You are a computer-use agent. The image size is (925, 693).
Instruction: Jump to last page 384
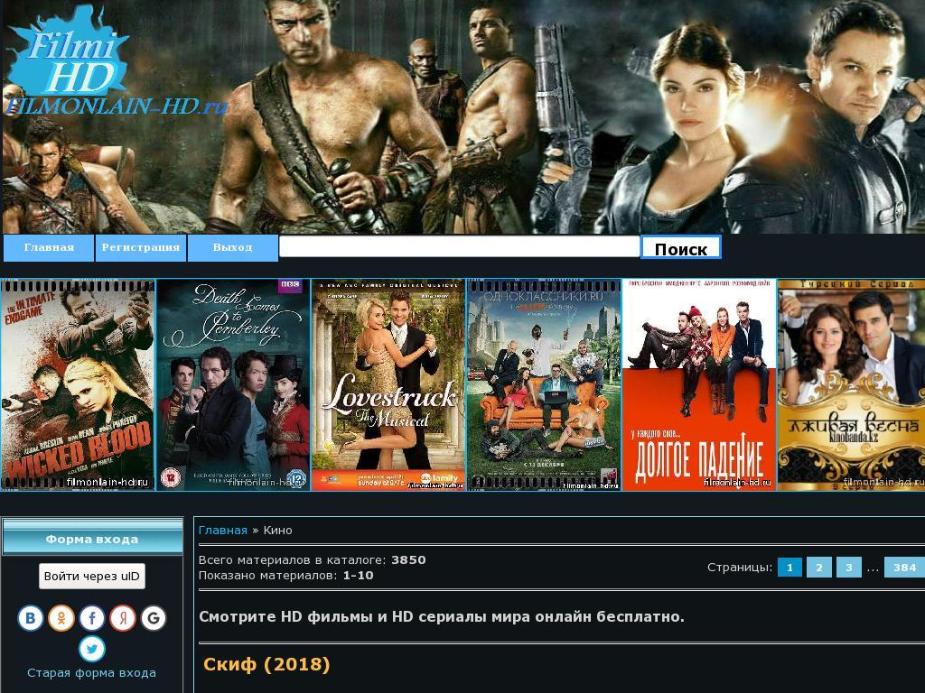pos(904,568)
